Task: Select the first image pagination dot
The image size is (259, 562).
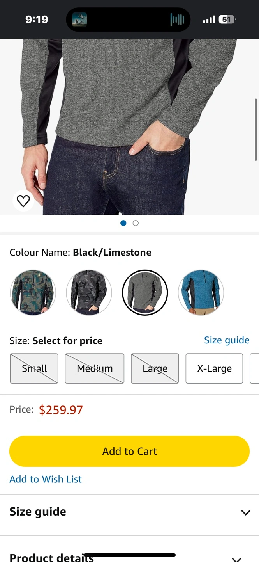Action: [x=123, y=223]
